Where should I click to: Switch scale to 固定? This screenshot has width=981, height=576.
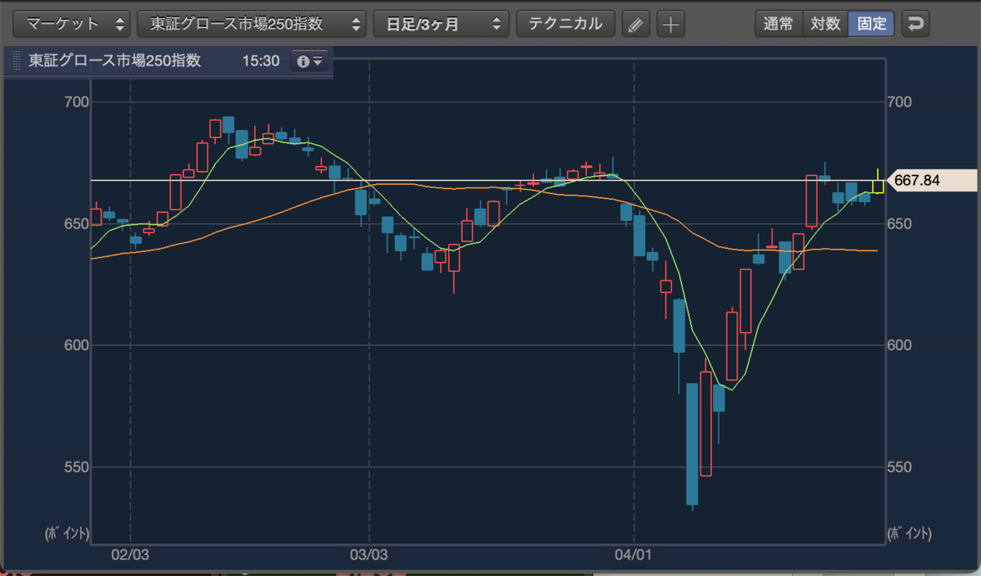pos(872,24)
